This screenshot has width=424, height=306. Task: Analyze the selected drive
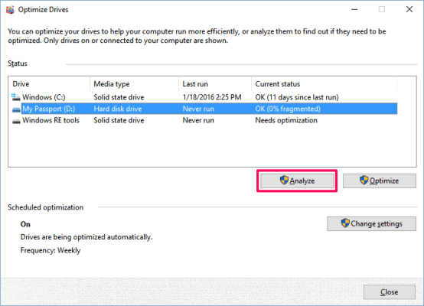pos(297,181)
